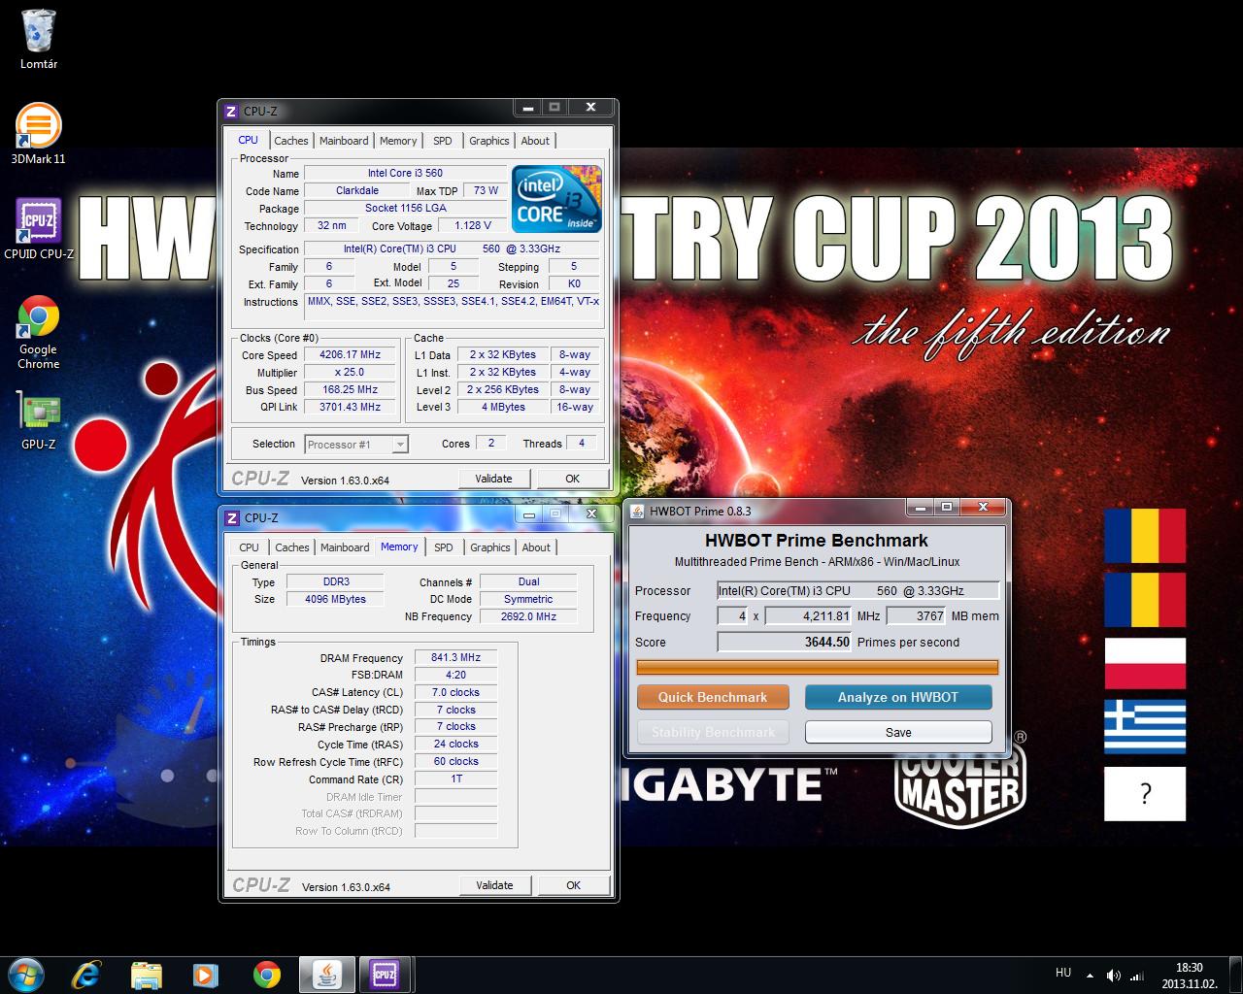Open Caches tab in lower CPU-Z window
Image resolution: width=1243 pixels, height=994 pixels.
(x=291, y=547)
